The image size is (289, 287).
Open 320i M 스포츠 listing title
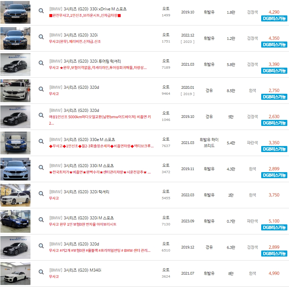coord(82,218)
